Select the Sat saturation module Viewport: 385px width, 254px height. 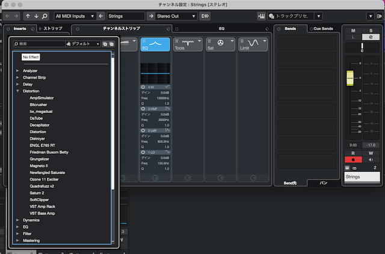pos(220,44)
